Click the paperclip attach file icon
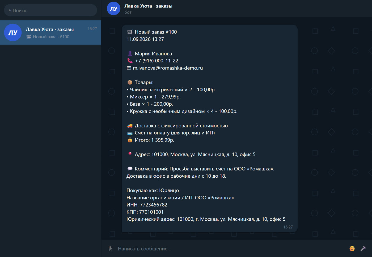The width and height of the screenshot is (372, 257). click(110, 249)
